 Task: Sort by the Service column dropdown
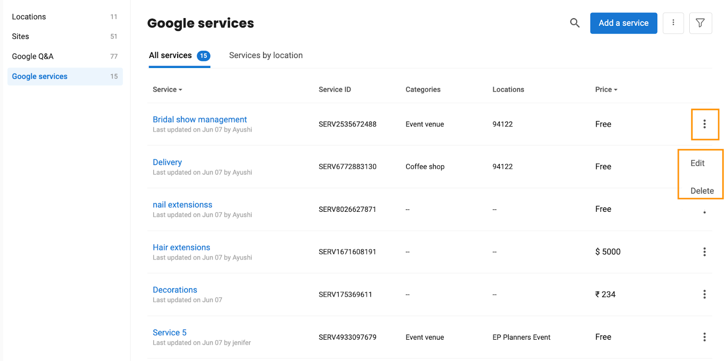point(167,89)
